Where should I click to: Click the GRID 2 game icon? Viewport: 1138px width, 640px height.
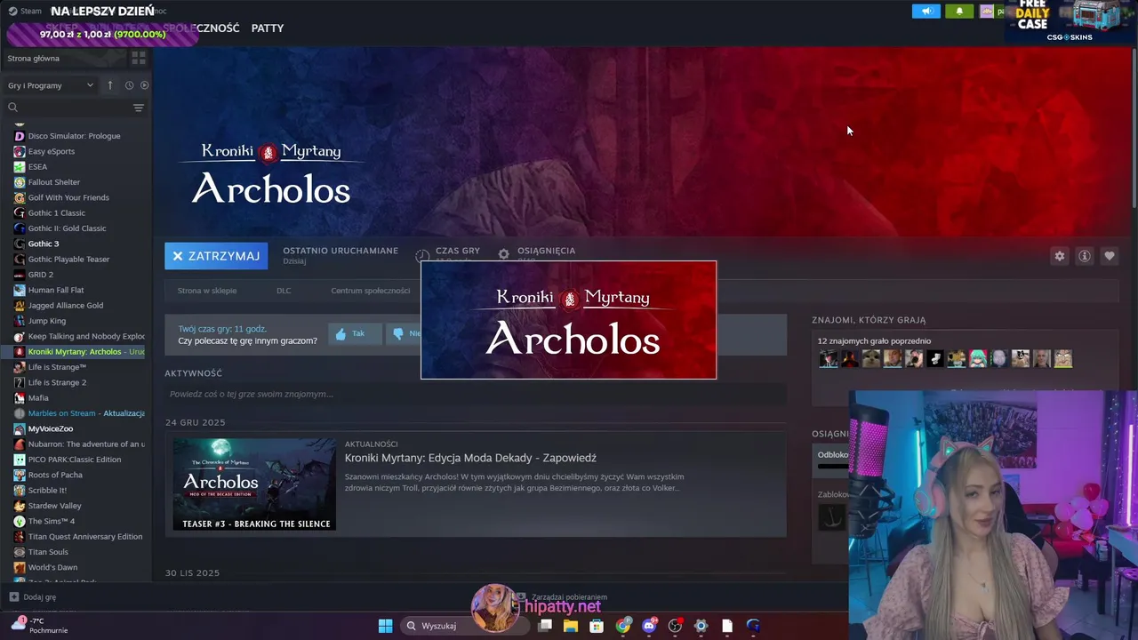(x=20, y=275)
